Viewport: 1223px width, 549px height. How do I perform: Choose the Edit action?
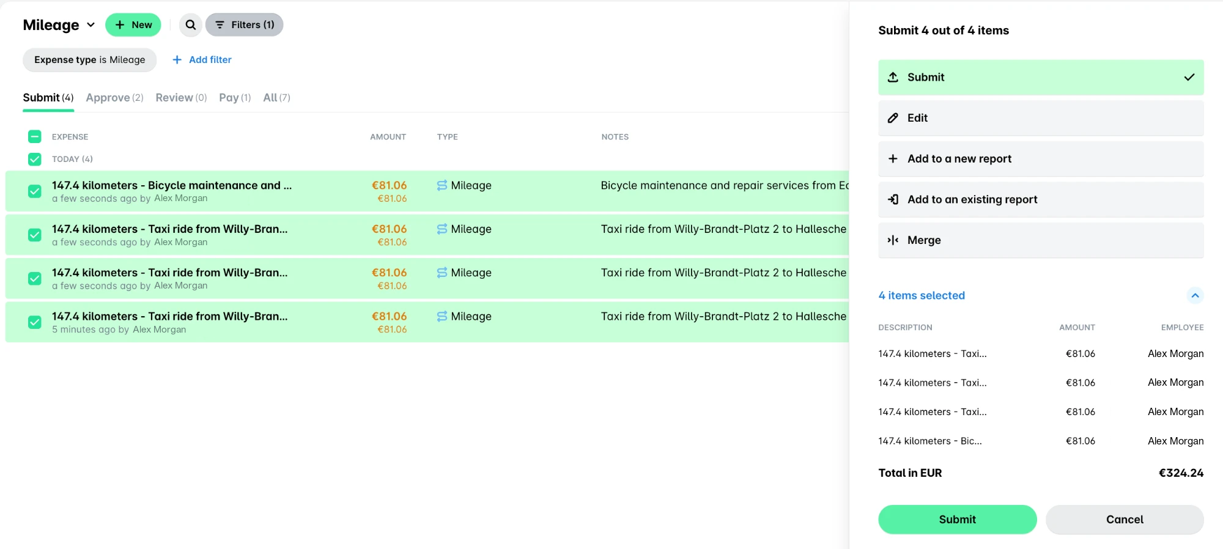(x=1041, y=118)
